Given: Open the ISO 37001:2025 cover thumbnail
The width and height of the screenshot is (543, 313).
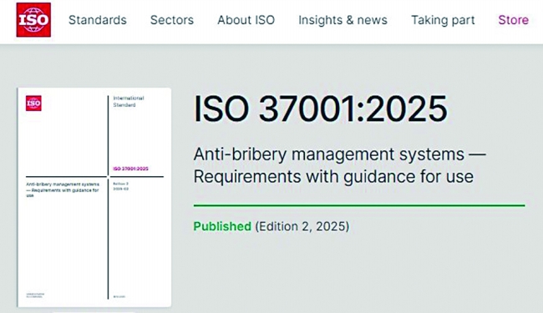Looking at the screenshot, I should pos(94,198).
